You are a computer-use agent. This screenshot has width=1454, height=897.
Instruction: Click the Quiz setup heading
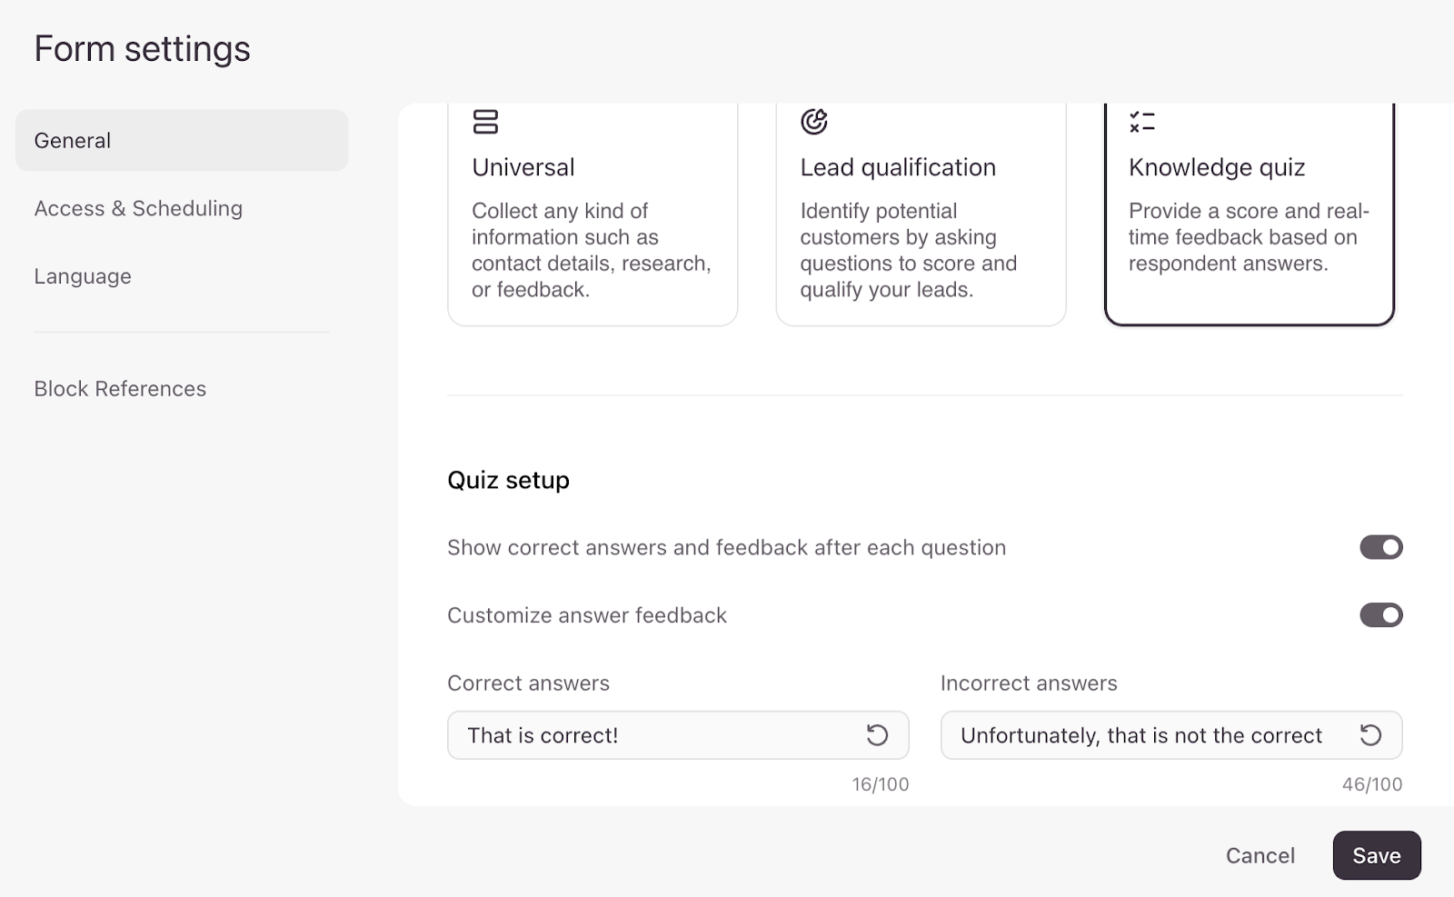[508, 480]
